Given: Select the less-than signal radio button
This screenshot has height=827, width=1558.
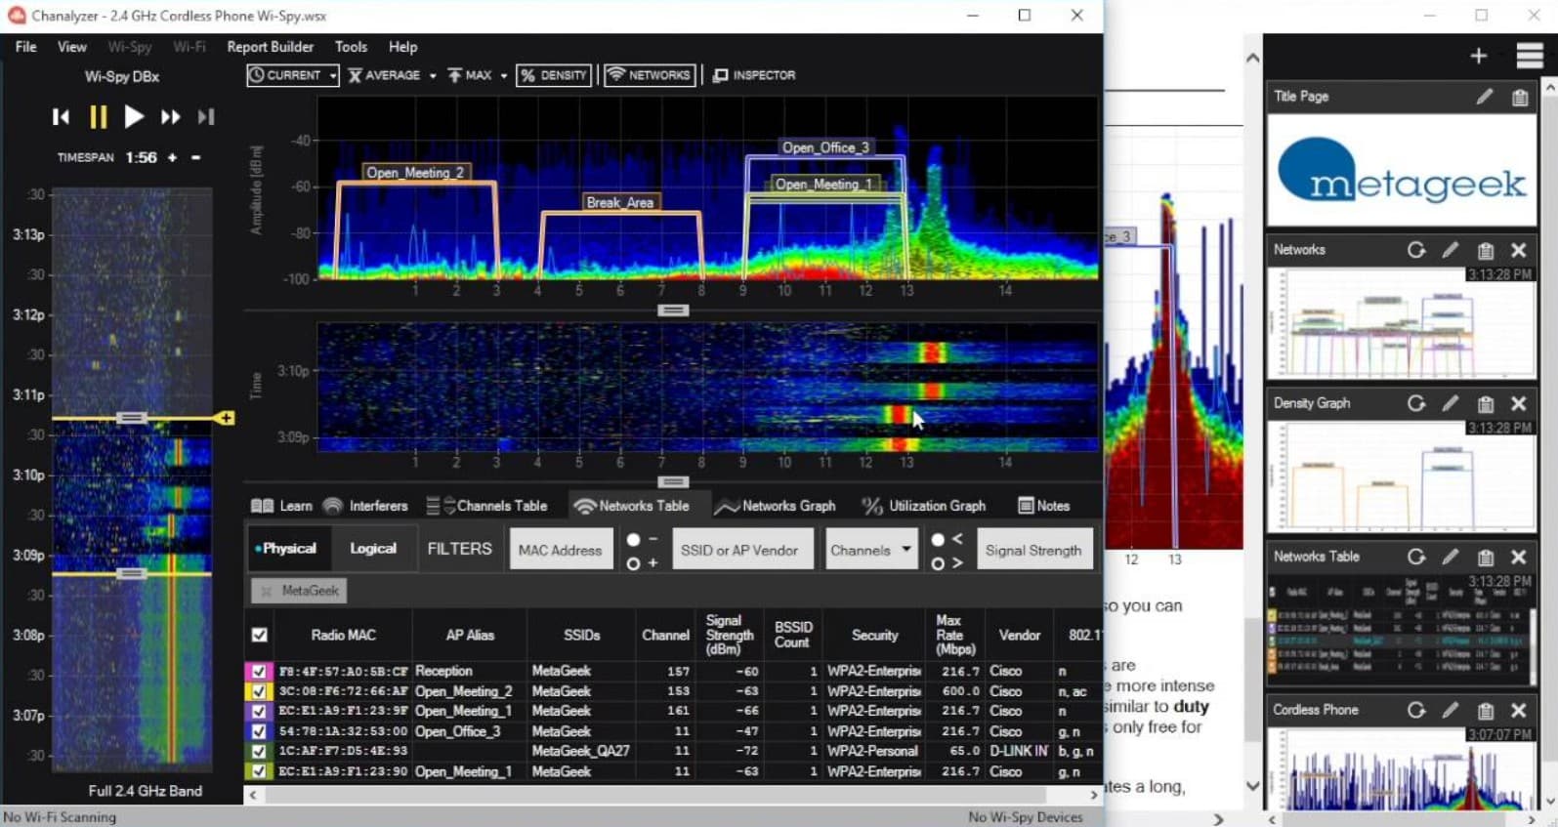Looking at the screenshot, I should coord(938,539).
